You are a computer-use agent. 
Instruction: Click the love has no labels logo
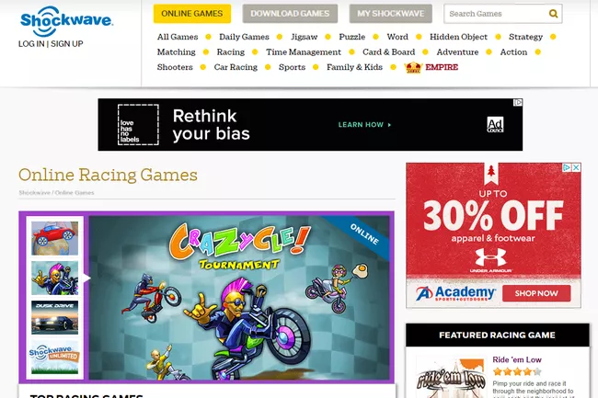tap(138, 124)
